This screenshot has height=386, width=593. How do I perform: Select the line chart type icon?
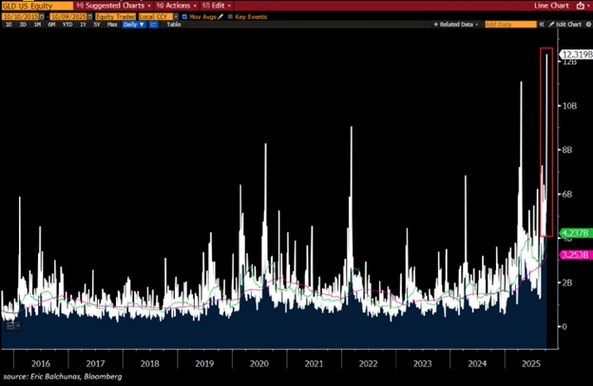(x=154, y=24)
